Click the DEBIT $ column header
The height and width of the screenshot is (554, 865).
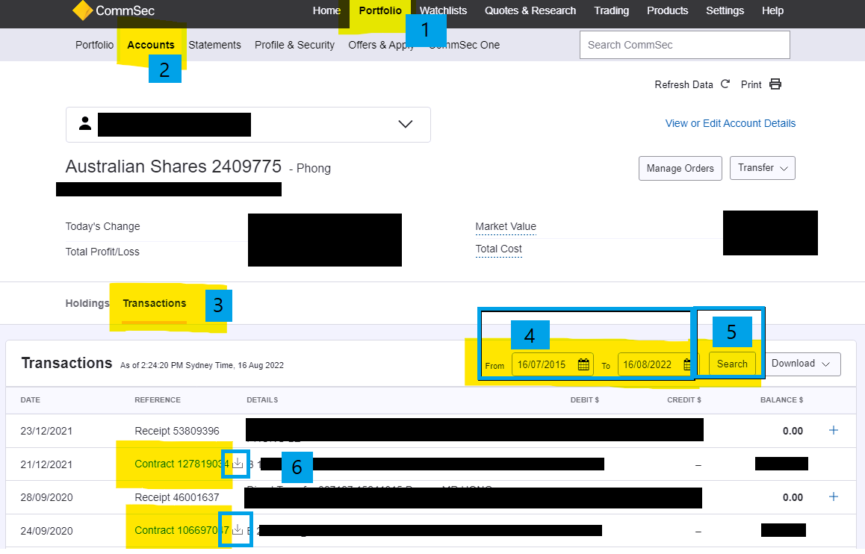tap(584, 399)
